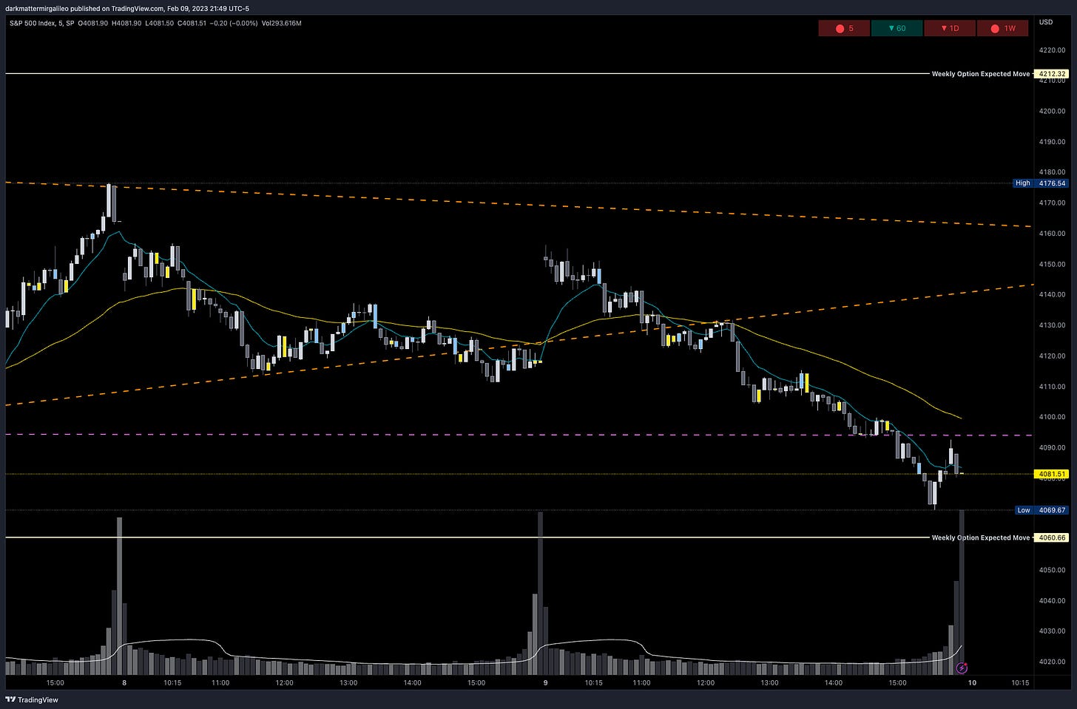Viewport: 1077px width, 709px height.
Task: Click the red 1W timeframe badge
Action: (x=1002, y=28)
